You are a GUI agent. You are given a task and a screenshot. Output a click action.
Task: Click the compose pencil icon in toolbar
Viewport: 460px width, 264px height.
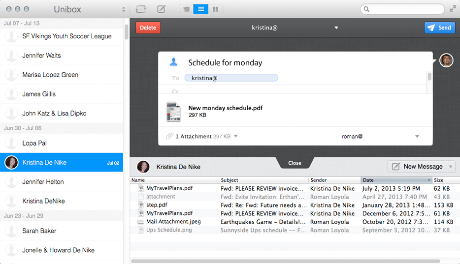click(x=162, y=9)
